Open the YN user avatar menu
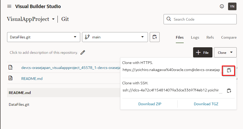Image resolution: width=243 pixels, height=129 pixels. [232, 6]
